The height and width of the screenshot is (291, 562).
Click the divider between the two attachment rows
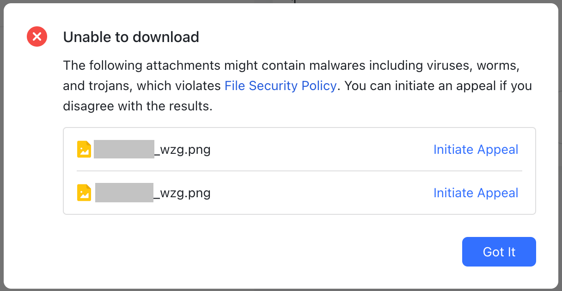pos(299,171)
